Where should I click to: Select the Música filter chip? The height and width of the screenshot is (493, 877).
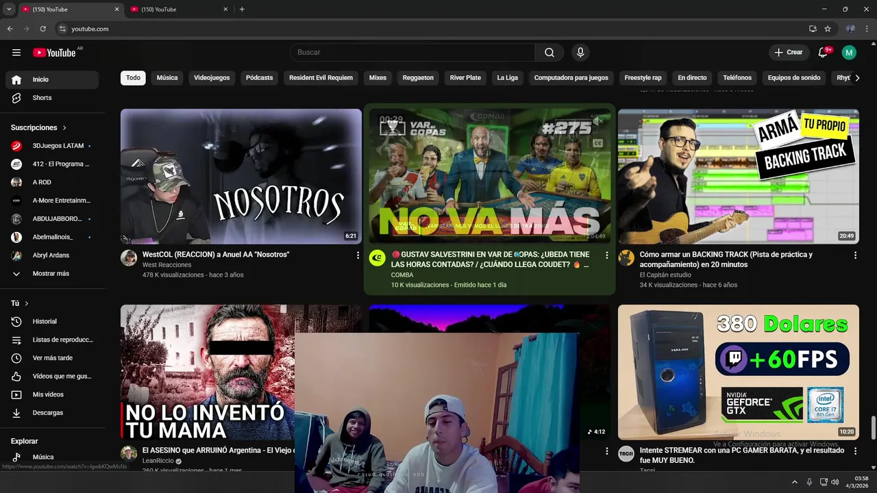click(x=167, y=78)
